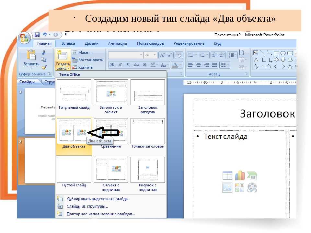Switch to Слайды pane tab

tap(27, 82)
